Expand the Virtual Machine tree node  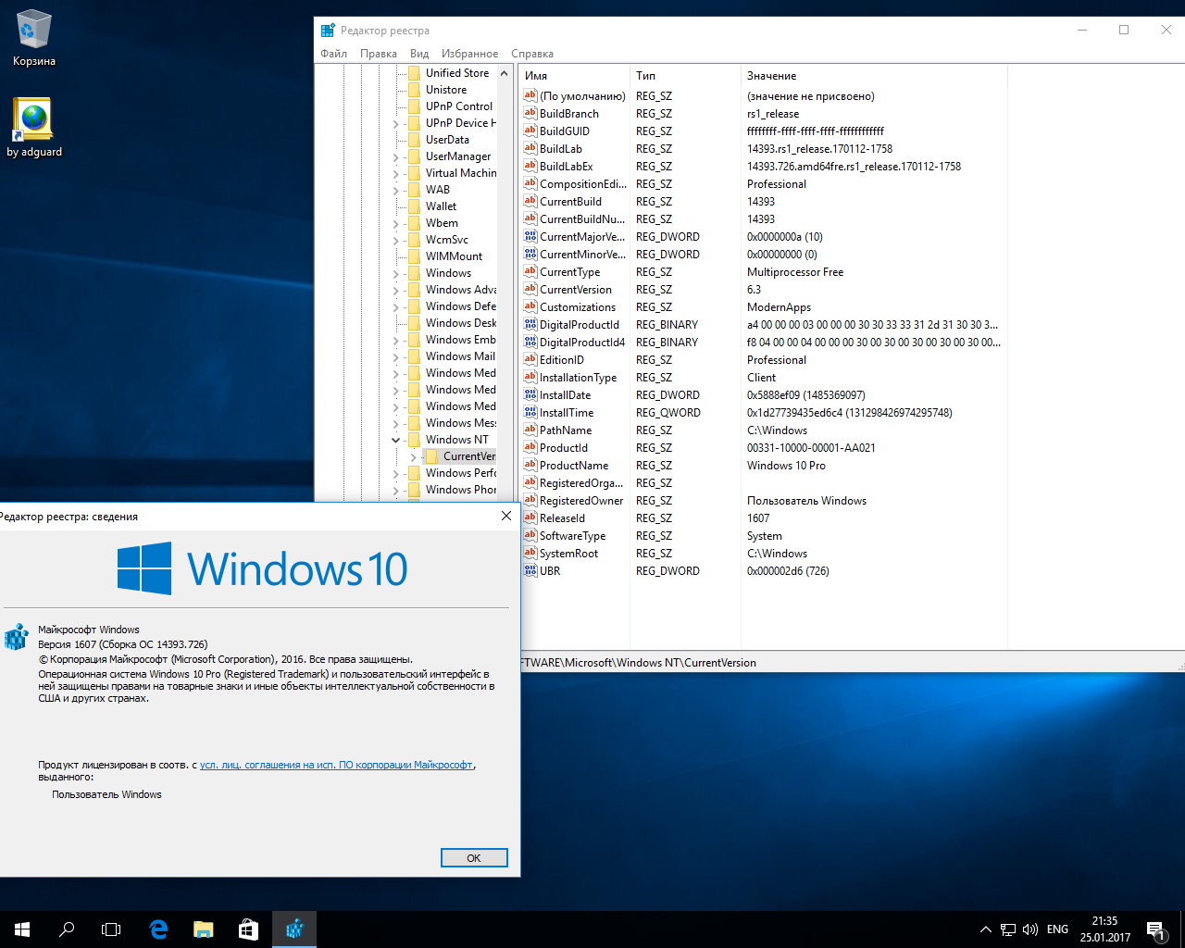pos(396,173)
